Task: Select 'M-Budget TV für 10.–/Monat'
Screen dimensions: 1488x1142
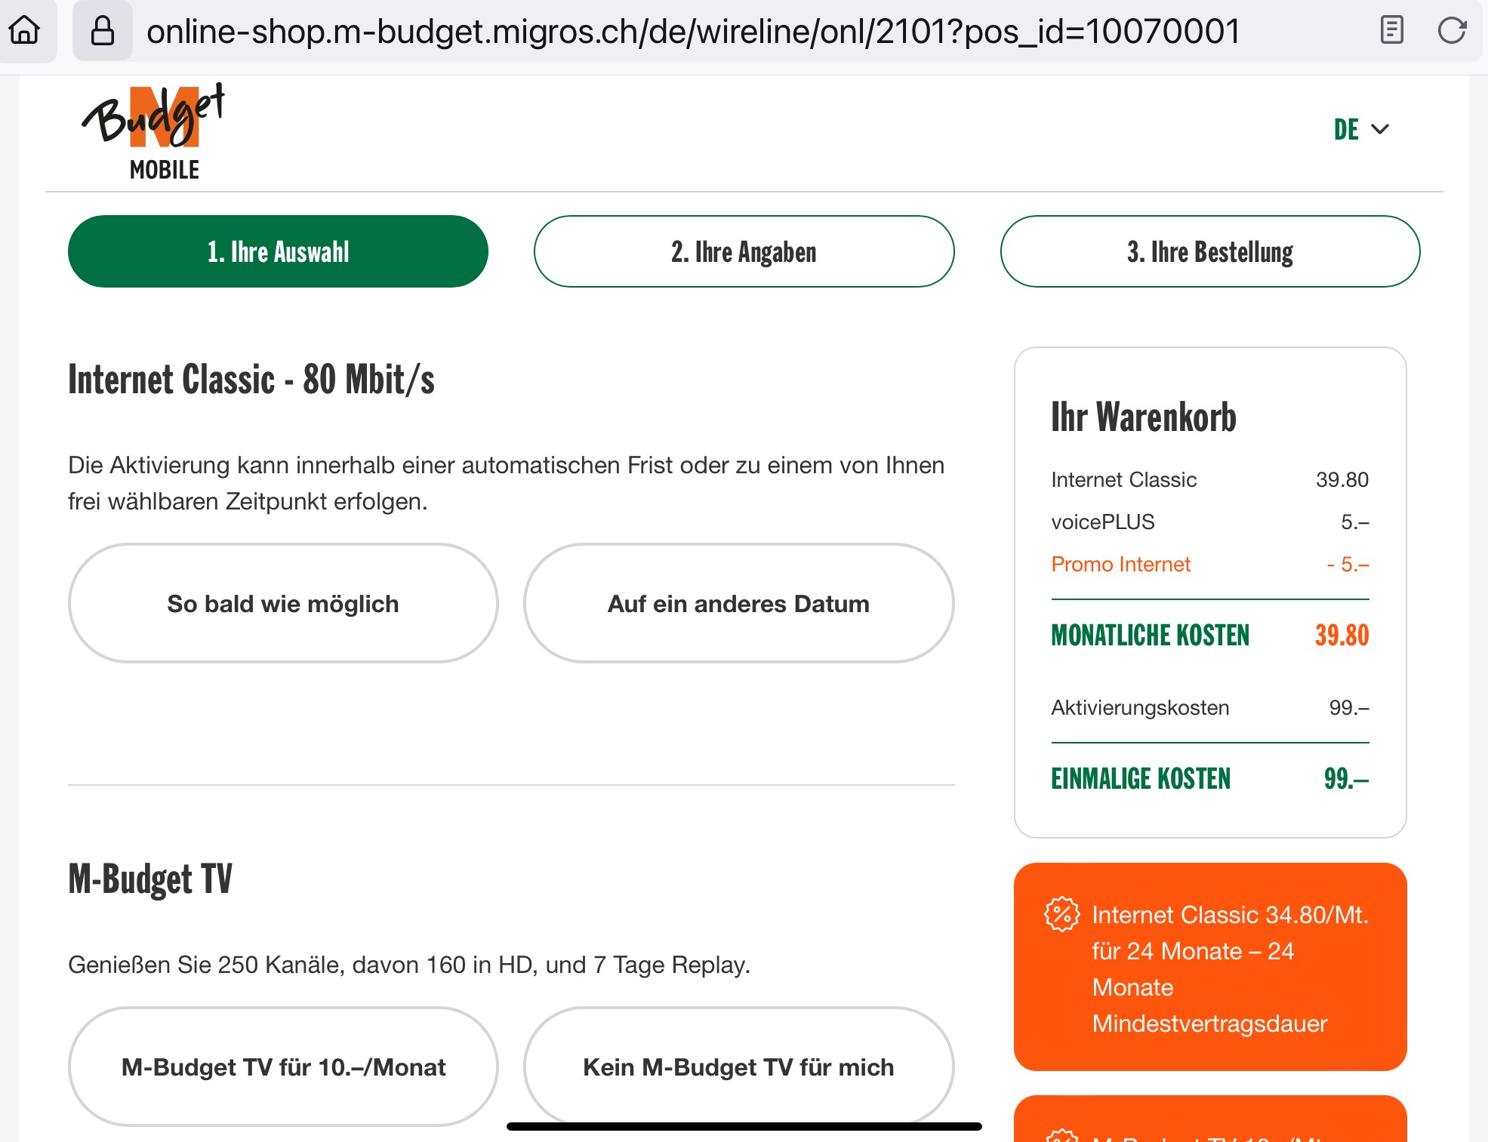Action: [x=283, y=1067]
